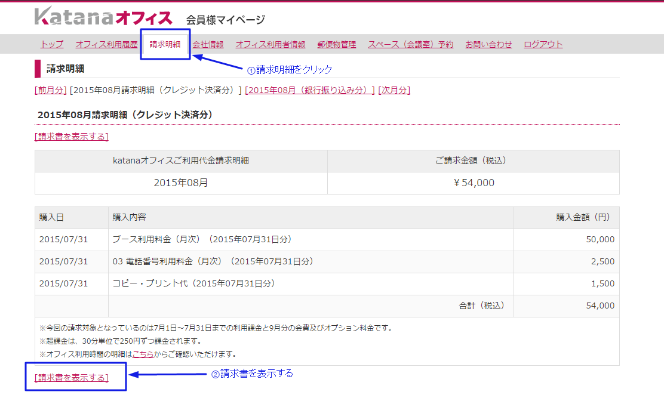Viewport: 664px width, 398px height.
Task: View the previous month via 前月分
Action: 51,90
